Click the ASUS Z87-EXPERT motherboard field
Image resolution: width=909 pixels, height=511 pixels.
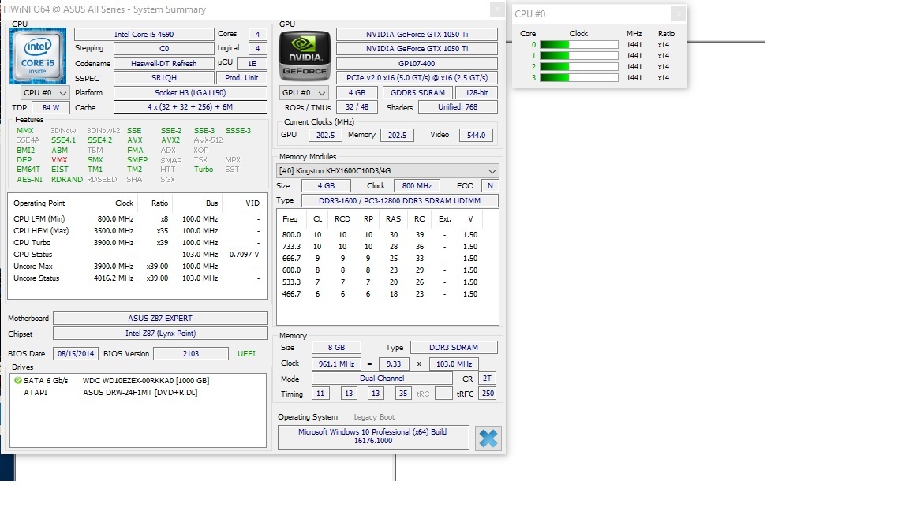pos(160,318)
